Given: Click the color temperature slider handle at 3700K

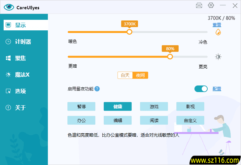Looking at the screenshot, I should click(x=129, y=32).
